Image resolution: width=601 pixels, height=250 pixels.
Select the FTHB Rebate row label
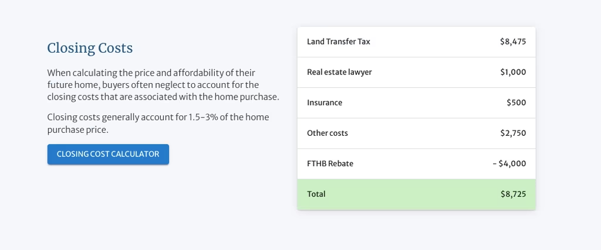tap(330, 163)
